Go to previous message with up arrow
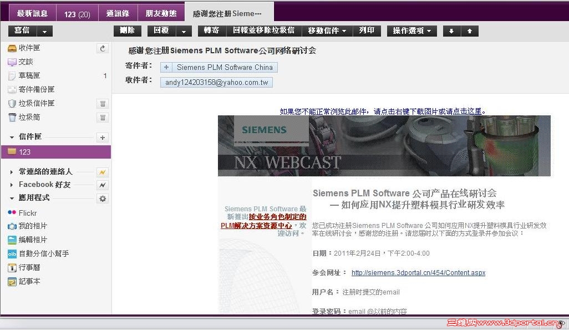The width and height of the screenshot is (569, 330). click(470, 31)
